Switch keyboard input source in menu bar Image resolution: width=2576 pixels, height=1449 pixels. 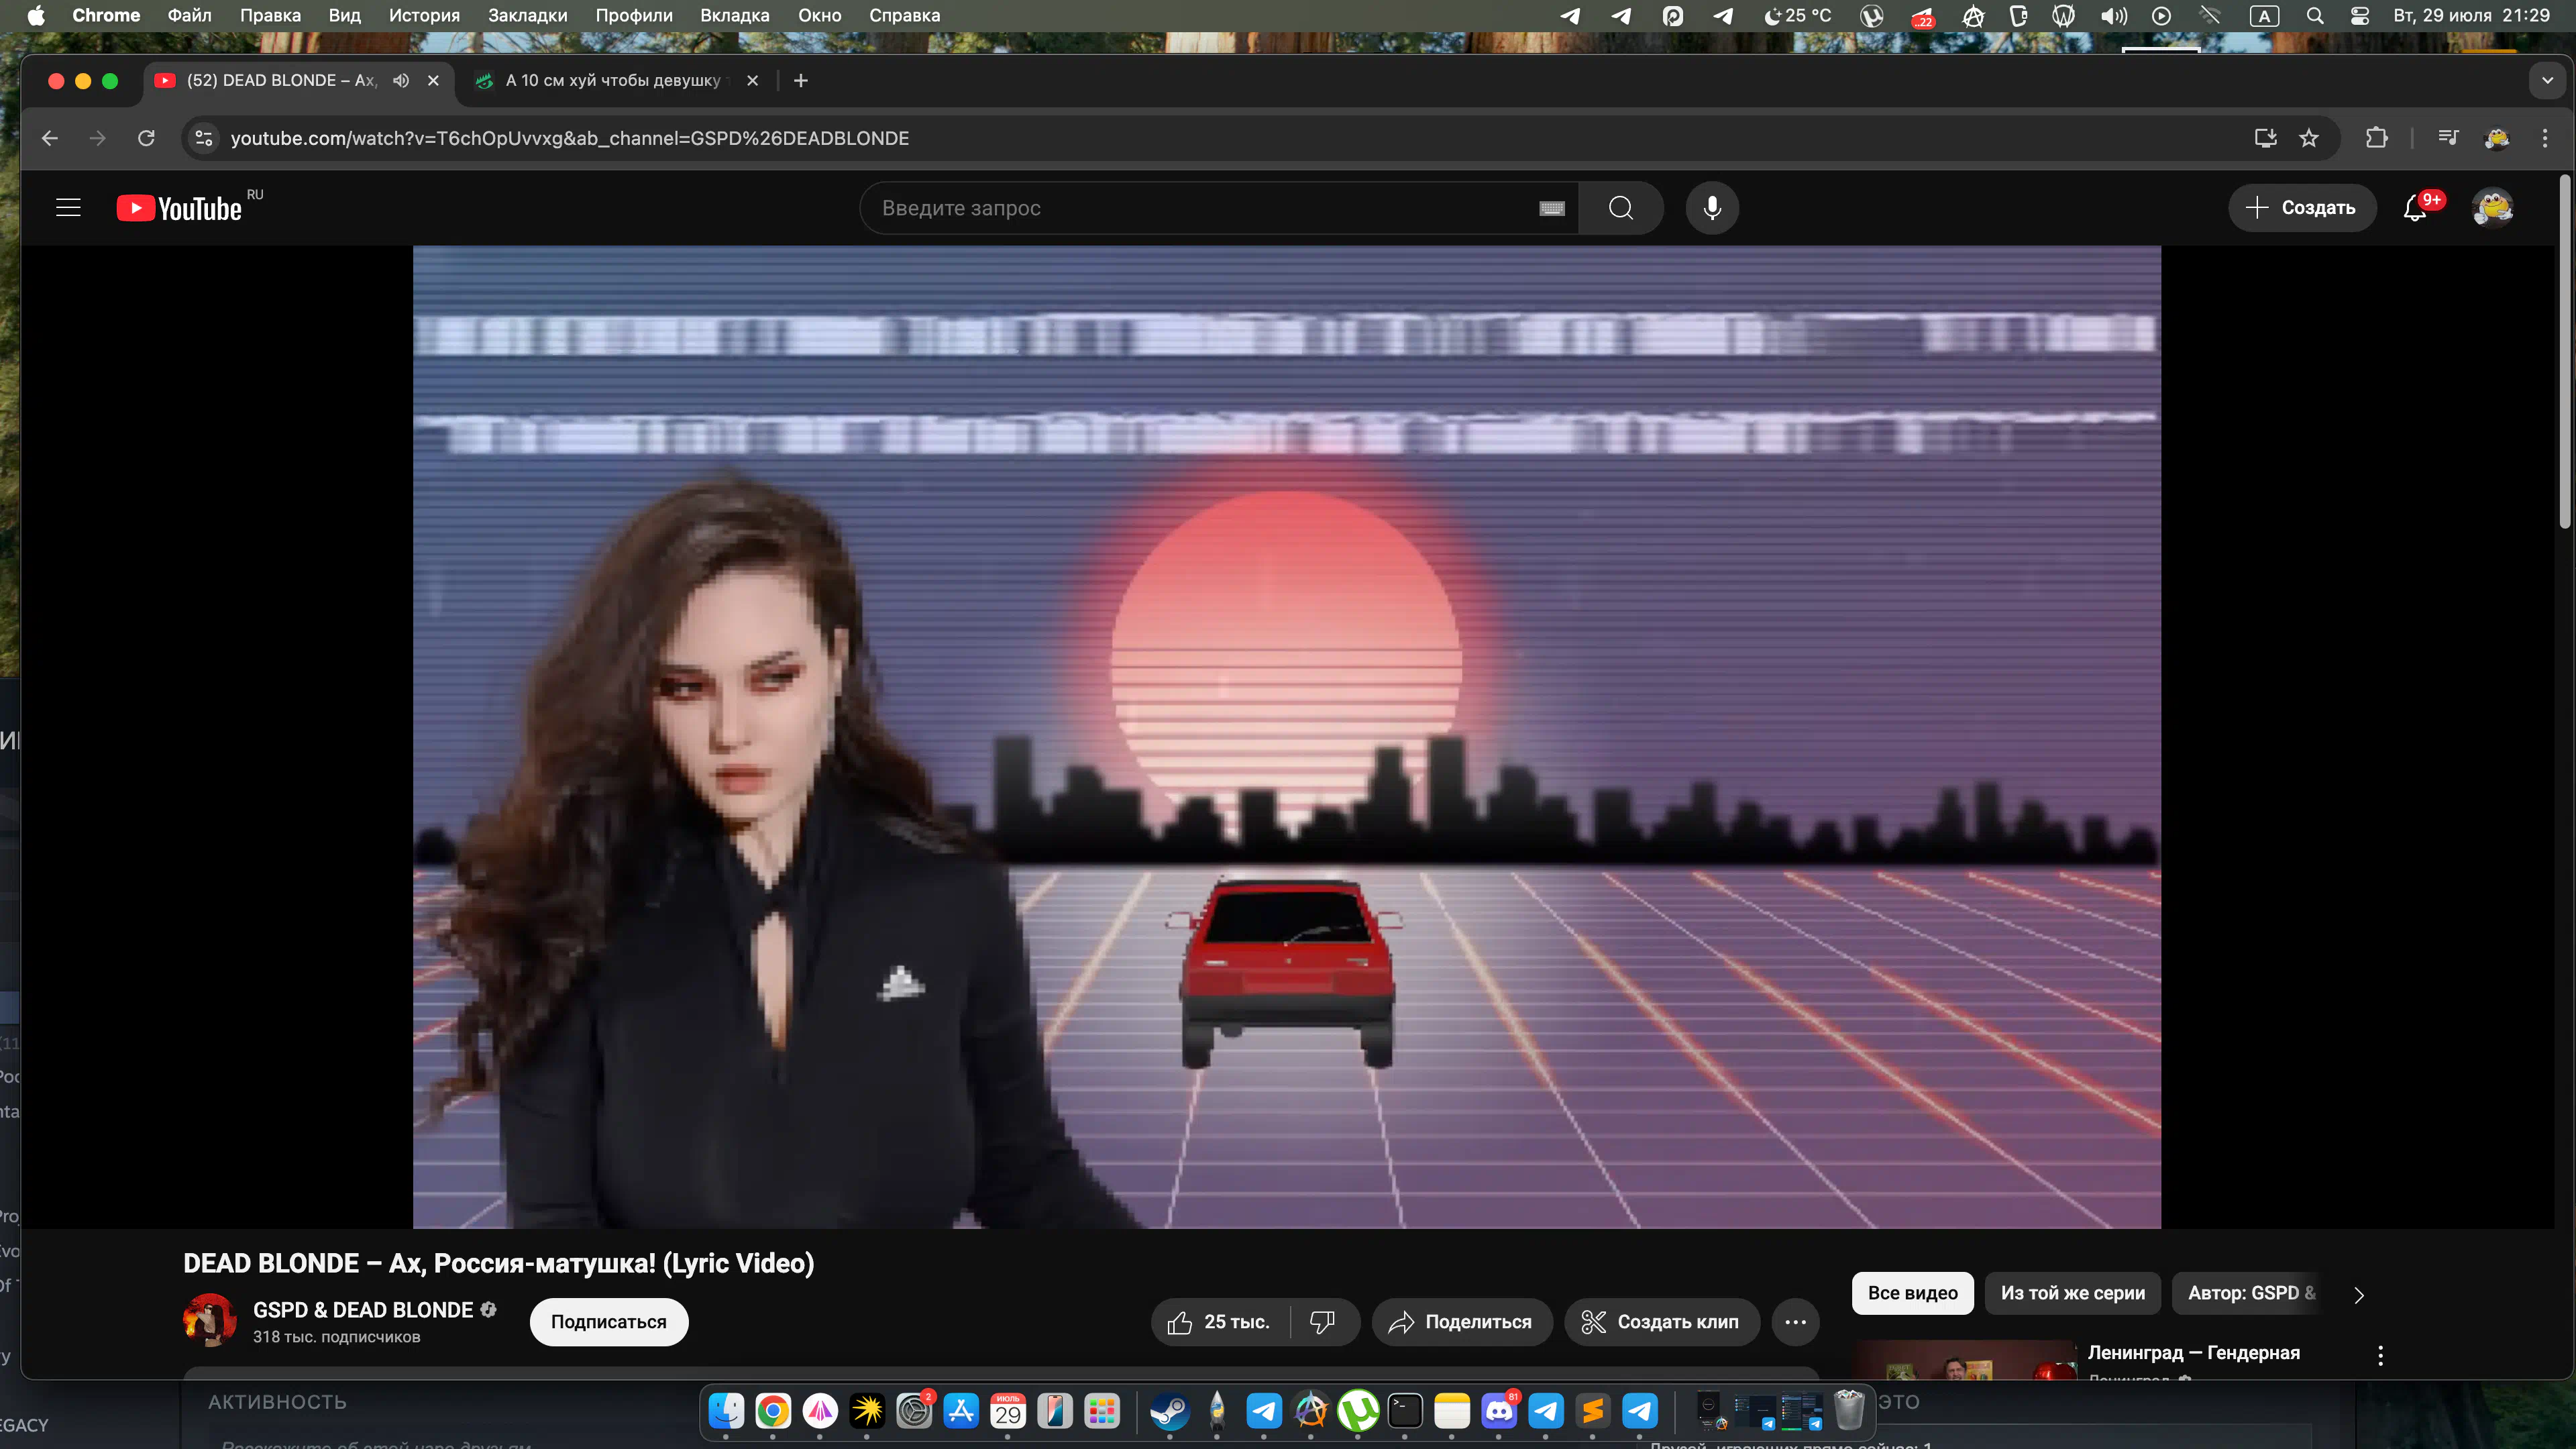click(2264, 15)
